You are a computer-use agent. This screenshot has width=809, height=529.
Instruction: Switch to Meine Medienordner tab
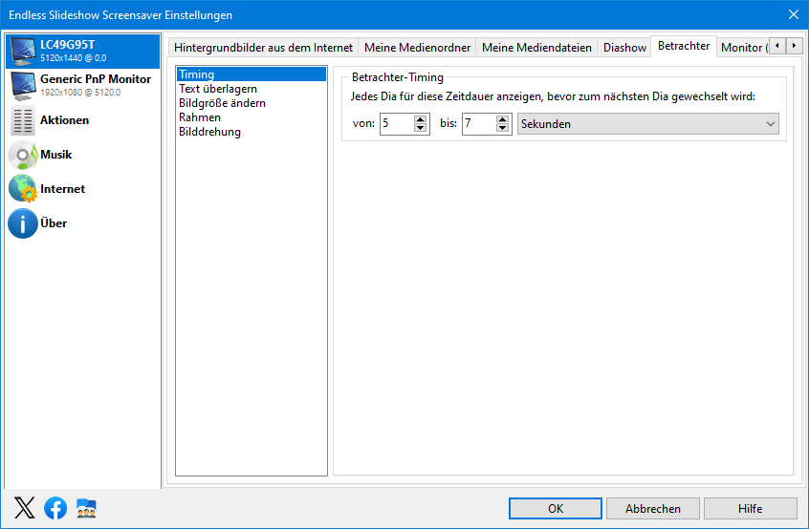[417, 48]
